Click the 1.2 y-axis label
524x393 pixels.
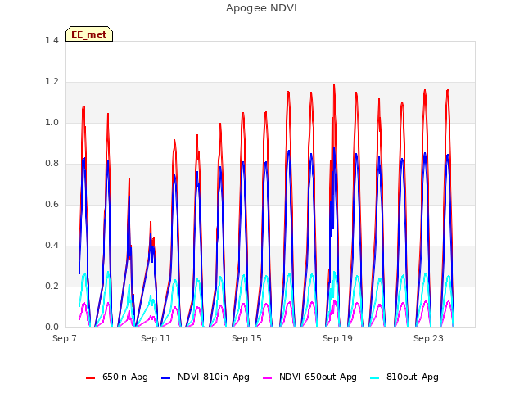pyautogui.click(x=52, y=82)
